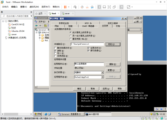Select 另一台计算机上的共享 radio button
The image size is (167, 120).
click(x=70, y=36)
